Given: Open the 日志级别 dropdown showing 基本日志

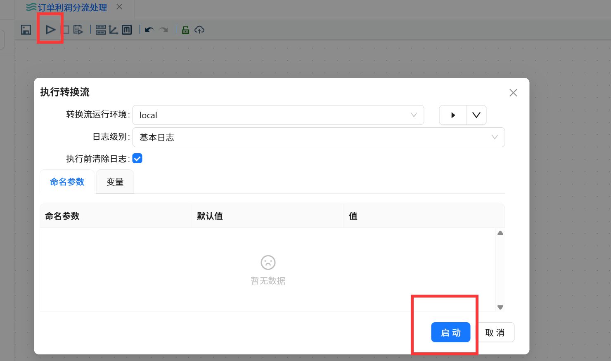Looking at the screenshot, I should [x=319, y=137].
